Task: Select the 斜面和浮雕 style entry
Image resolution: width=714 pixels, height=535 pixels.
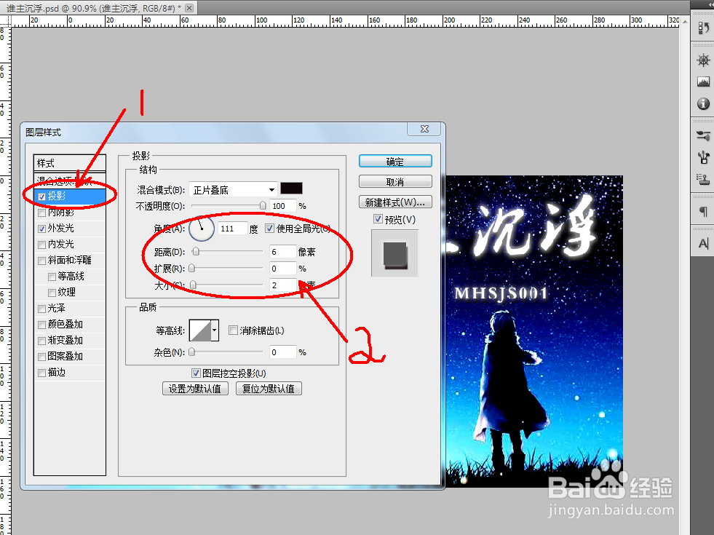Action: pyautogui.click(x=70, y=260)
